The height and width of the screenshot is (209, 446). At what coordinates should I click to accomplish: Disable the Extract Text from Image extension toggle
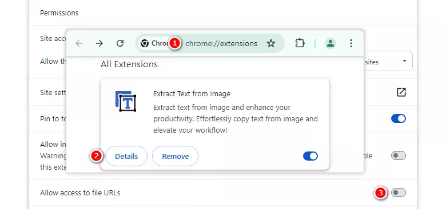pos(310,156)
